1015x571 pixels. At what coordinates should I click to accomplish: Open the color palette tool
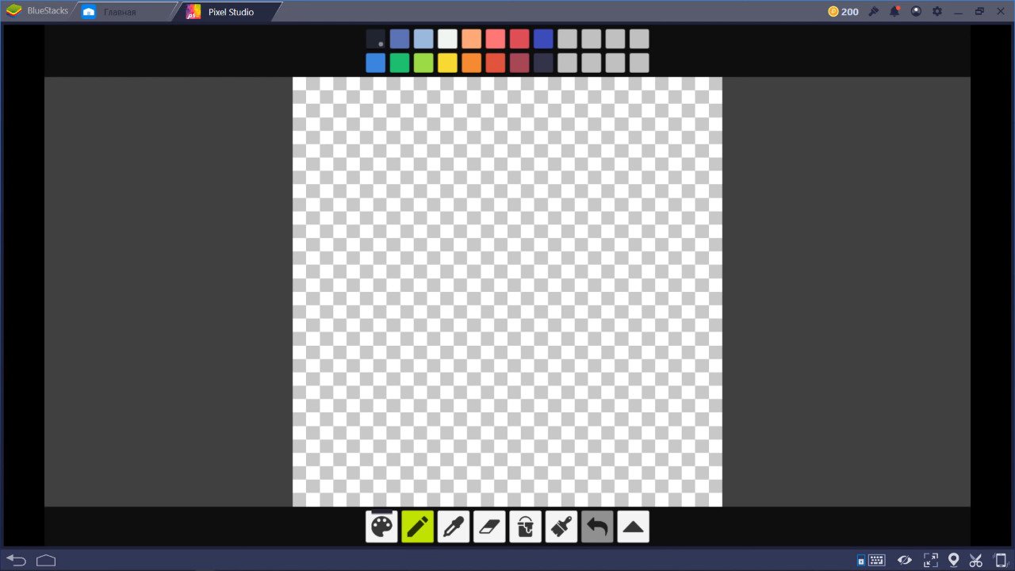[381, 527]
